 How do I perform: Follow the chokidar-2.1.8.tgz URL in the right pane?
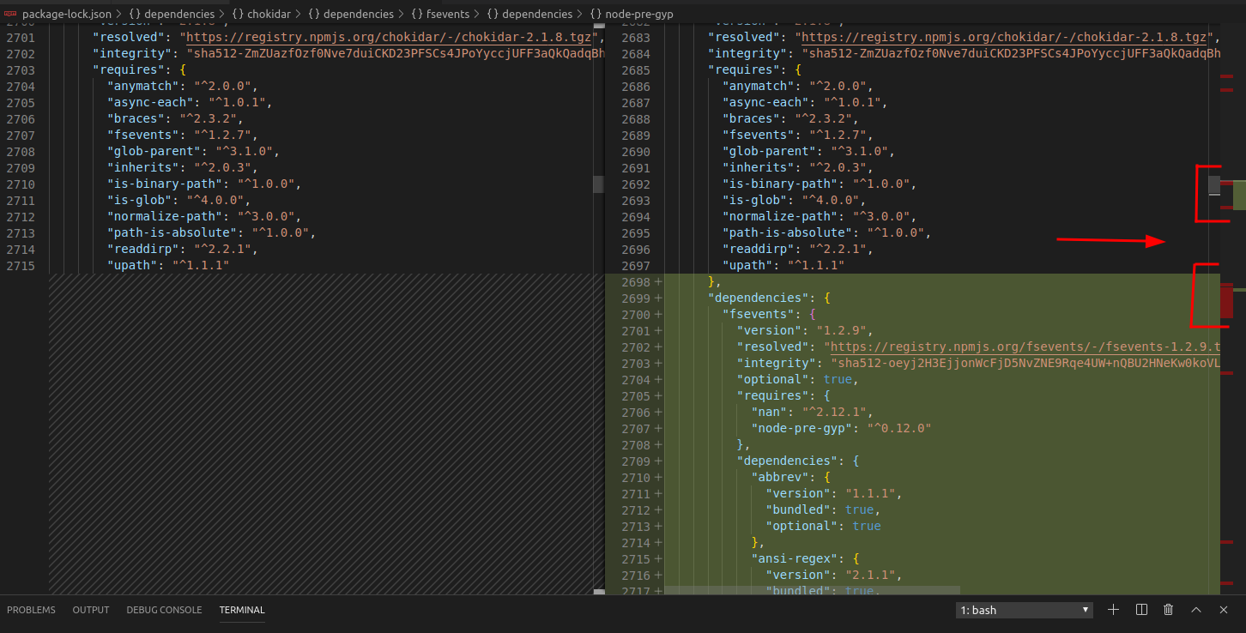(x=1006, y=37)
